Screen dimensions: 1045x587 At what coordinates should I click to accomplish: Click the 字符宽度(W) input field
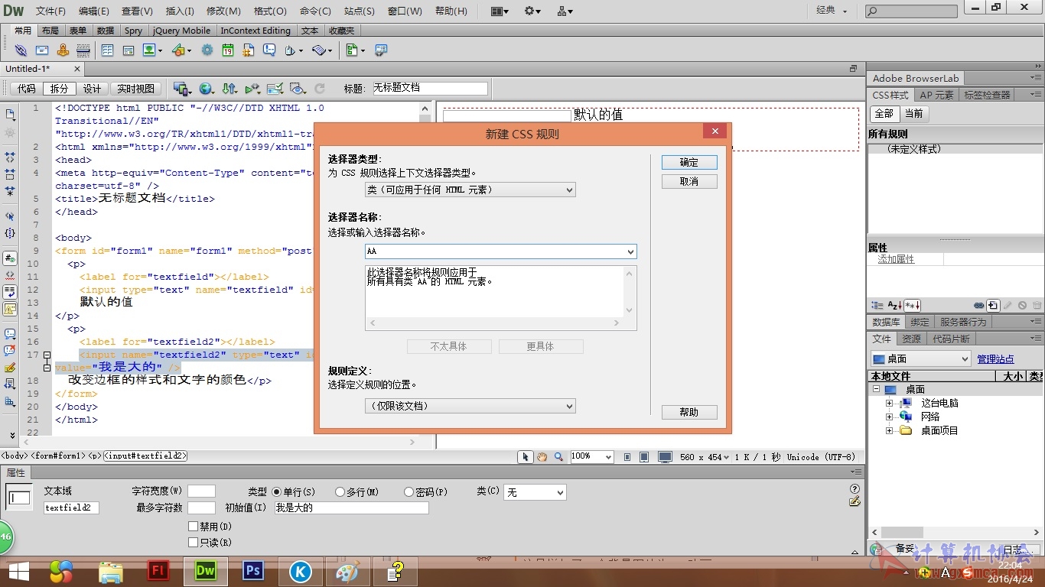pyautogui.click(x=201, y=491)
